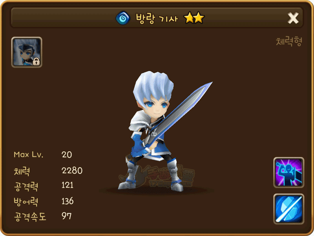Select the locked awakened form portrait thumbnail
Viewport: 314px width, 236px height.
(27, 52)
